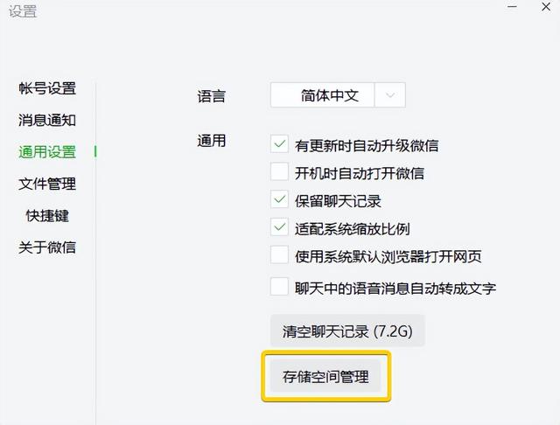
Task: Click the 语言 field label
Action: [212, 96]
